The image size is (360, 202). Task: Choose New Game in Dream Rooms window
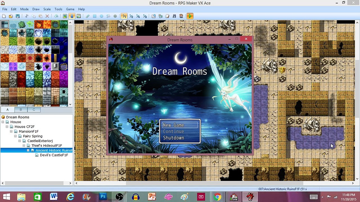pos(180,125)
